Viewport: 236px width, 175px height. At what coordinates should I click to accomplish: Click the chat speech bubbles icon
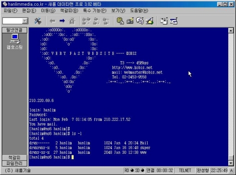pos(140,21)
